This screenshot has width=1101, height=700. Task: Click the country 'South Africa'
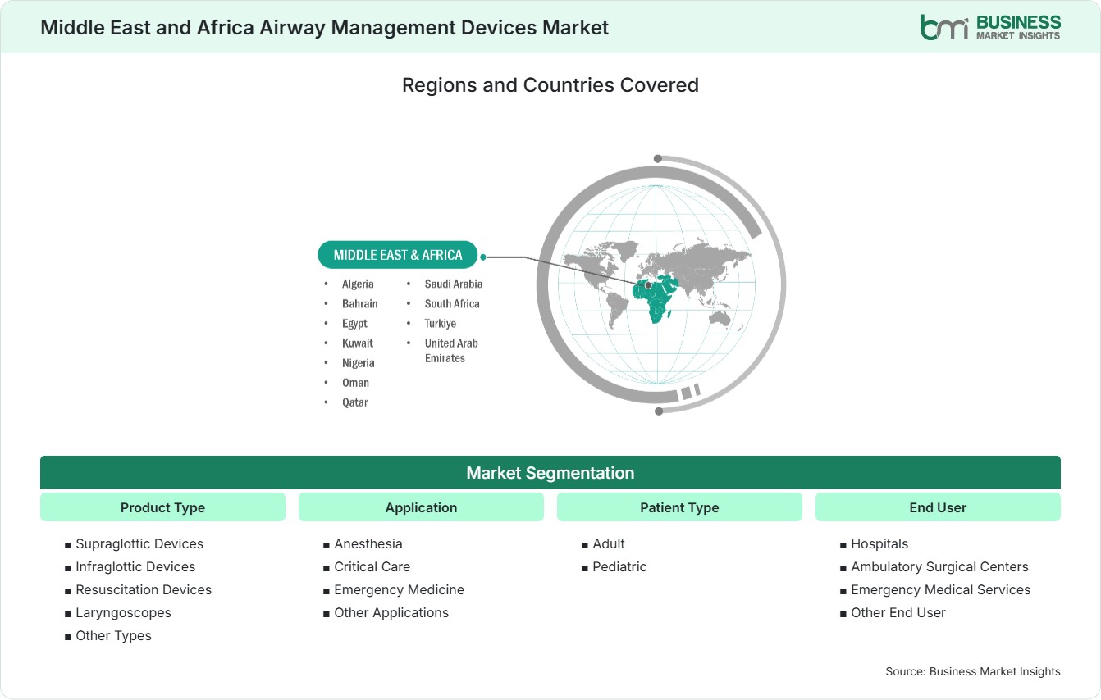point(452,303)
